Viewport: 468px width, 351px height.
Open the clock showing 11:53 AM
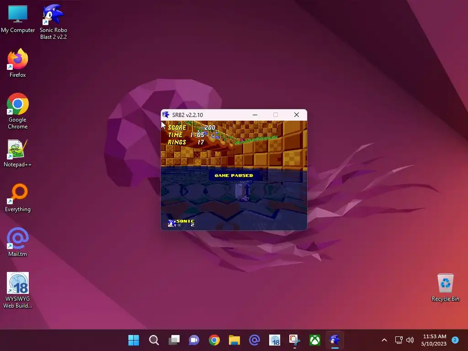point(434,340)
